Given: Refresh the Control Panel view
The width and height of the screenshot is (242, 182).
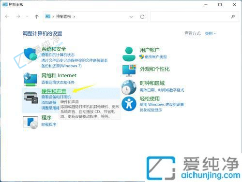Looking at the screenshot, I should (142, 16).
